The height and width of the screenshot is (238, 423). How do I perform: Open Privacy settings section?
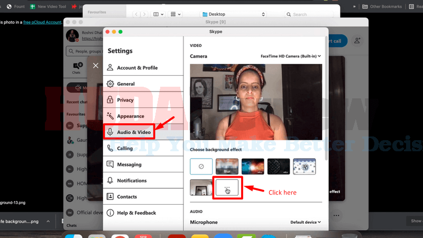[x=143, y=100]
